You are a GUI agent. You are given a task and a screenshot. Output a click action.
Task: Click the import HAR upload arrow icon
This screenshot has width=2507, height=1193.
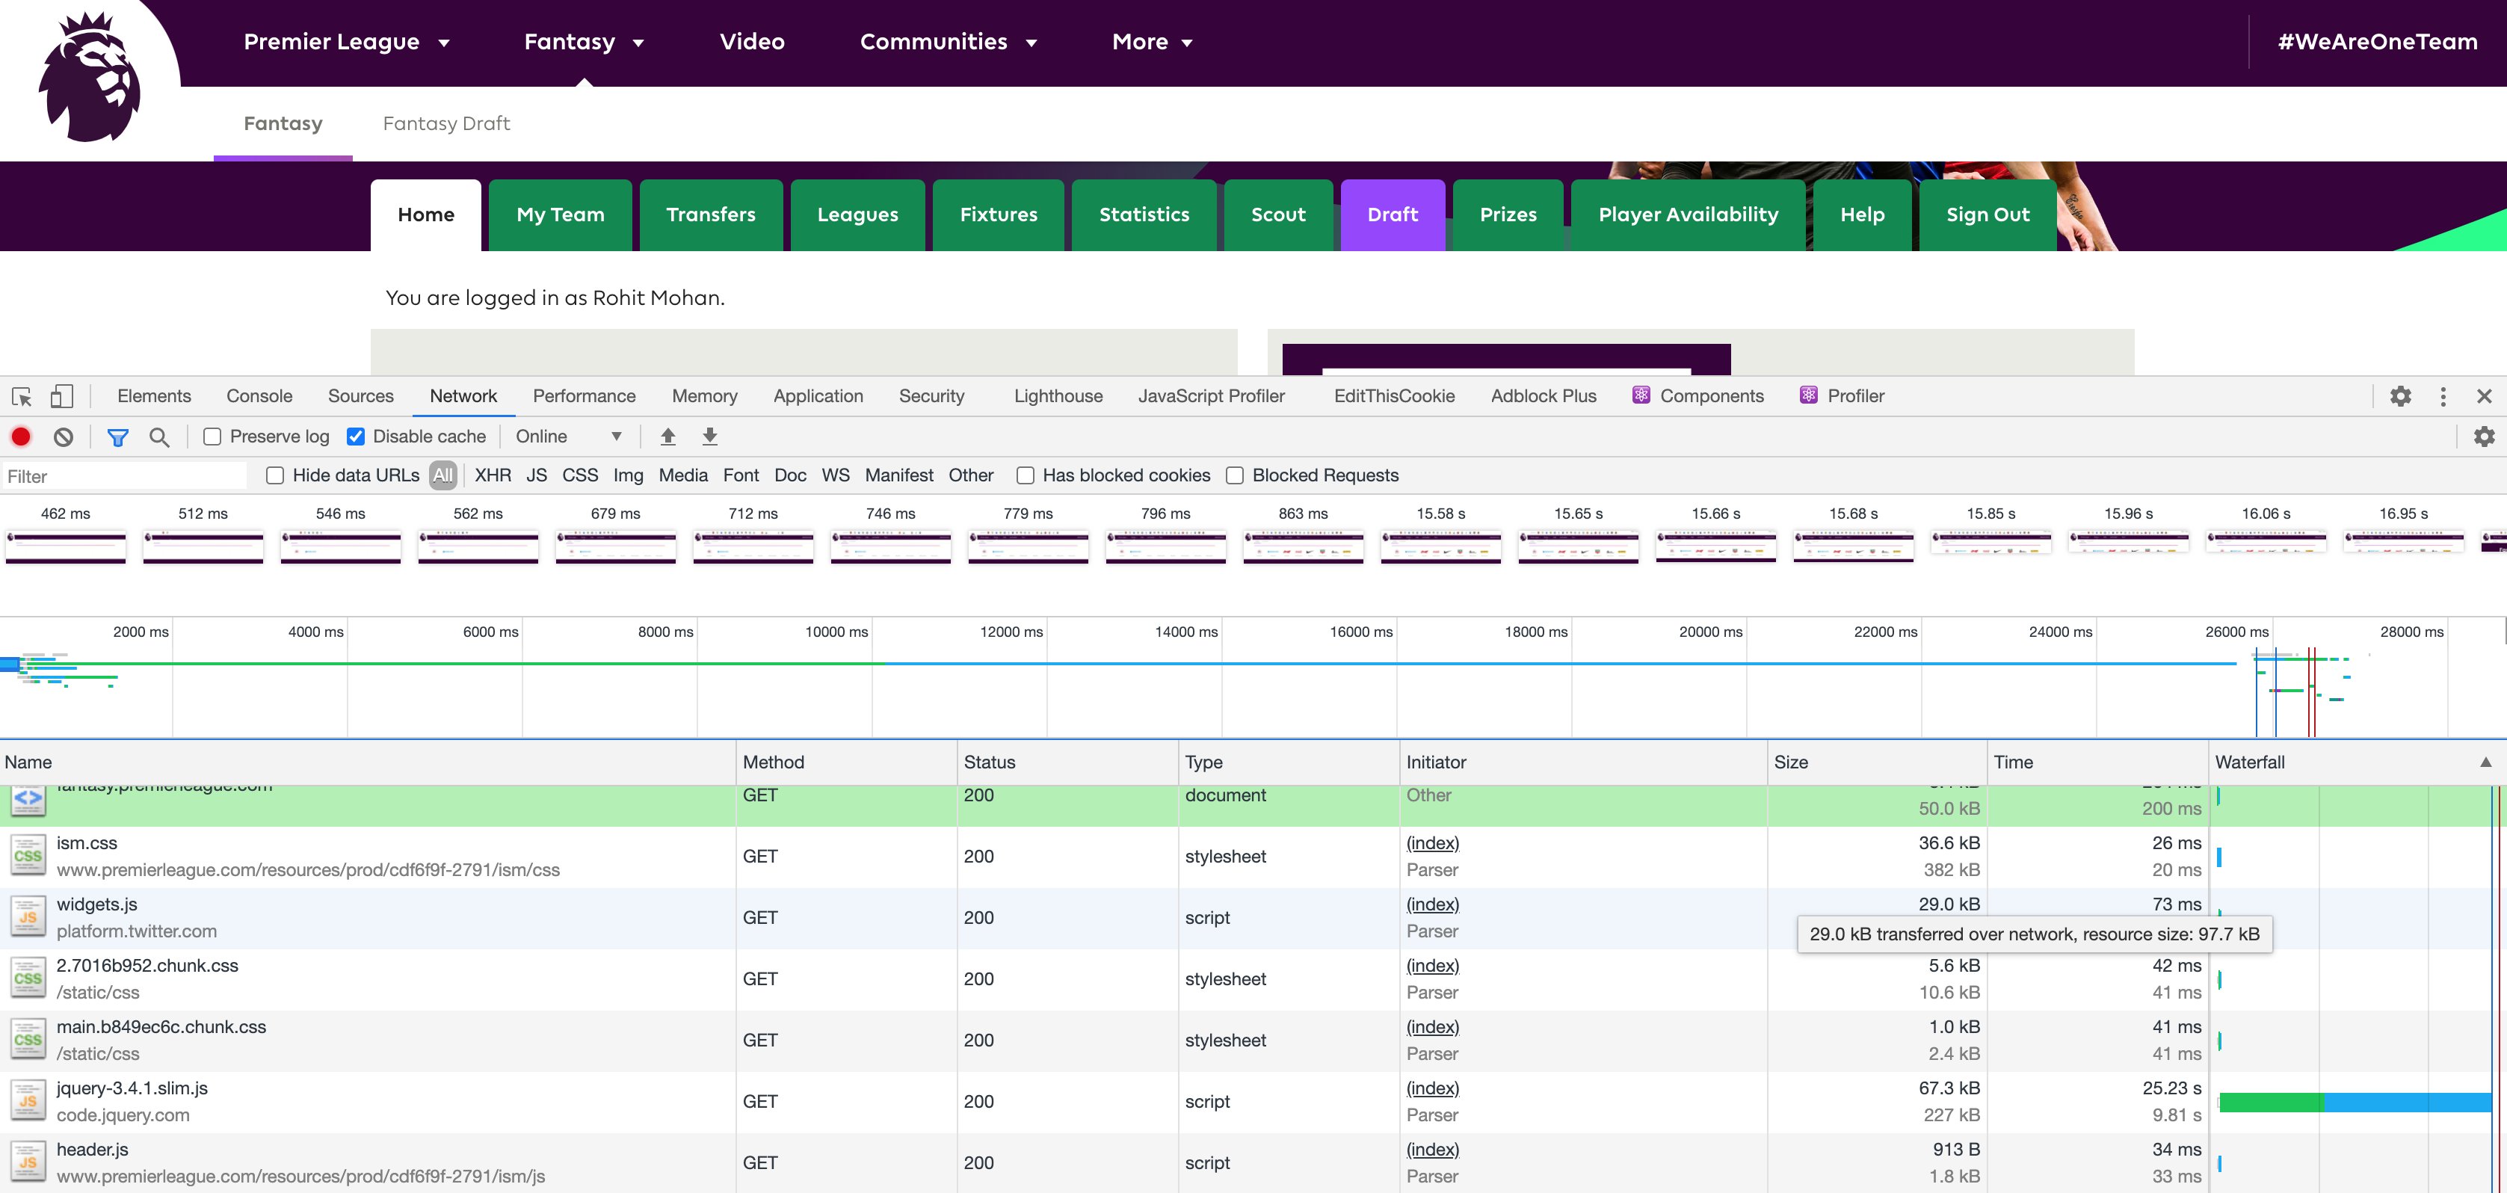point(667,437)
